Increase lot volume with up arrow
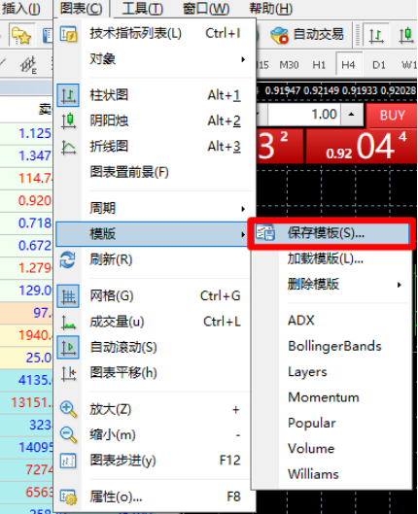This screenshot has height=514, width=418. 352,115
